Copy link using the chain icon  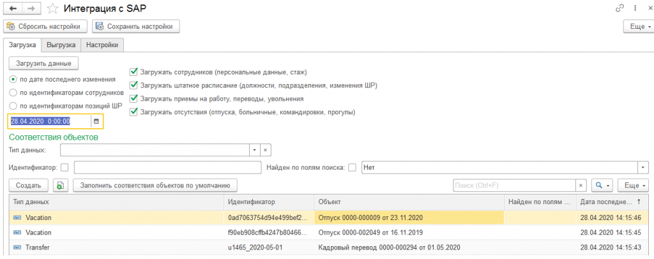619,8
